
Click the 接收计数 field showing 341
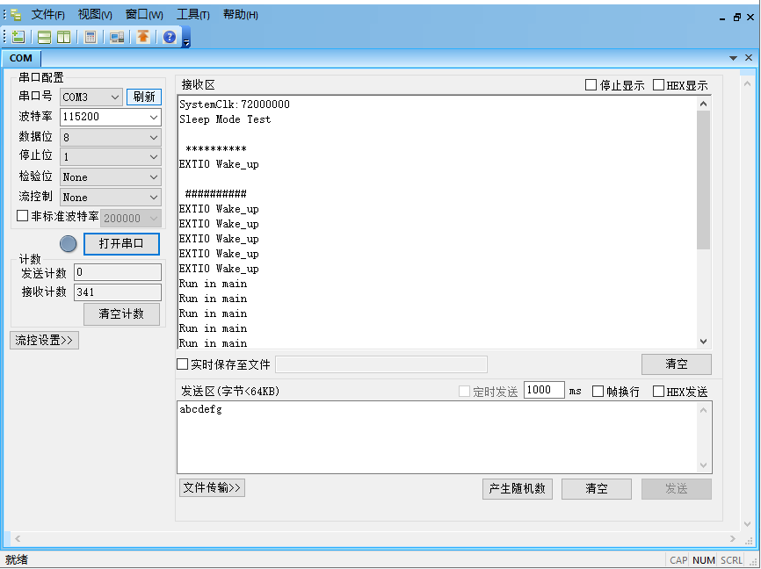118,292
